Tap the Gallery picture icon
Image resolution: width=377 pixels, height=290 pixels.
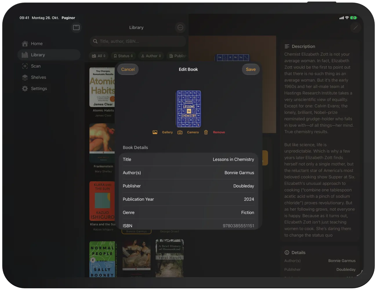click(x=155, y=132)
